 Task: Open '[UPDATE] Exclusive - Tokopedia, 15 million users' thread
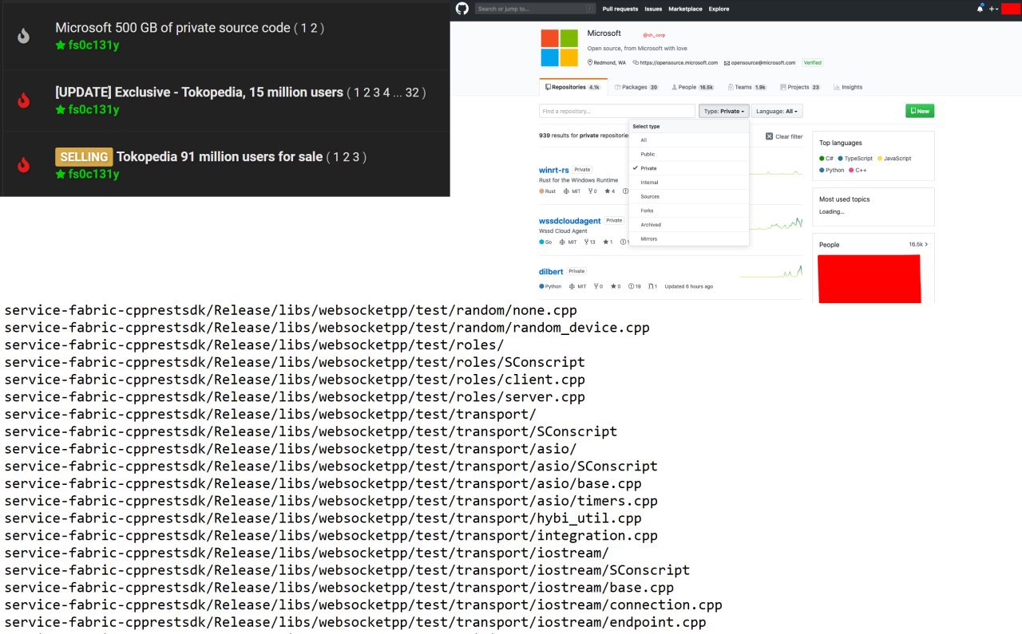point(199,93)
